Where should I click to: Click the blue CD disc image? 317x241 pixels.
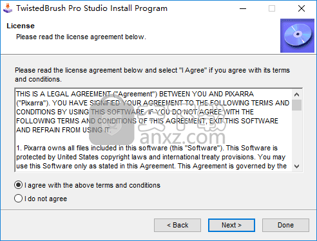[x=297, y=35]
